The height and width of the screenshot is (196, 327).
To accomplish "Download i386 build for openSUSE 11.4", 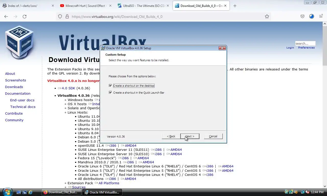I will [x=113, y=145].
